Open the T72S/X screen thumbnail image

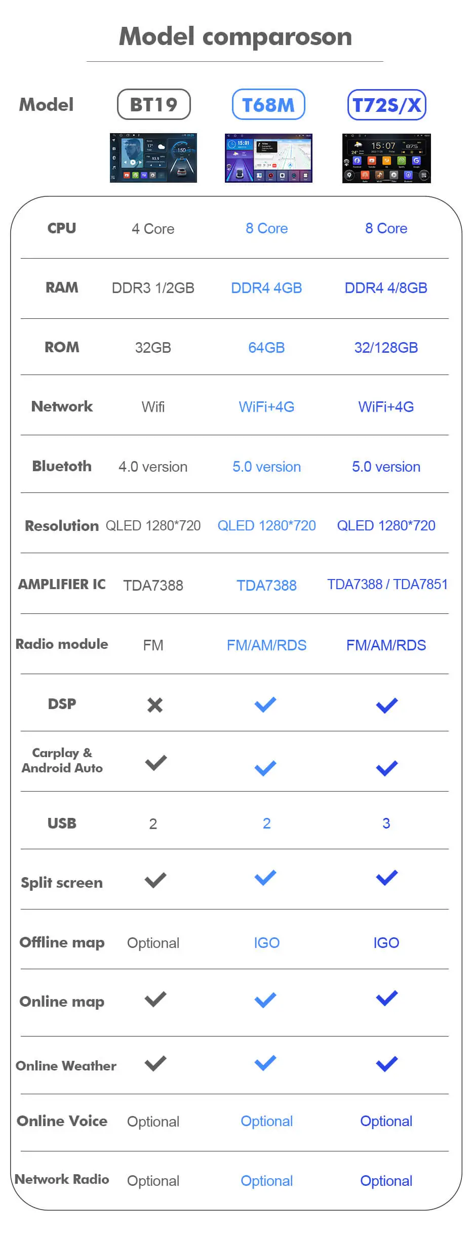click(386, 158)
